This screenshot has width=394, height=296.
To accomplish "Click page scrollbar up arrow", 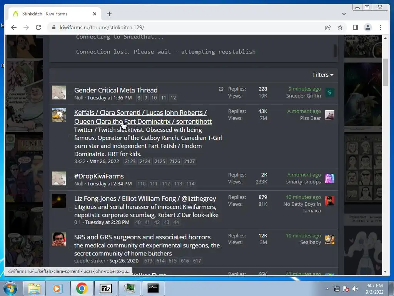I will point(385,38).
